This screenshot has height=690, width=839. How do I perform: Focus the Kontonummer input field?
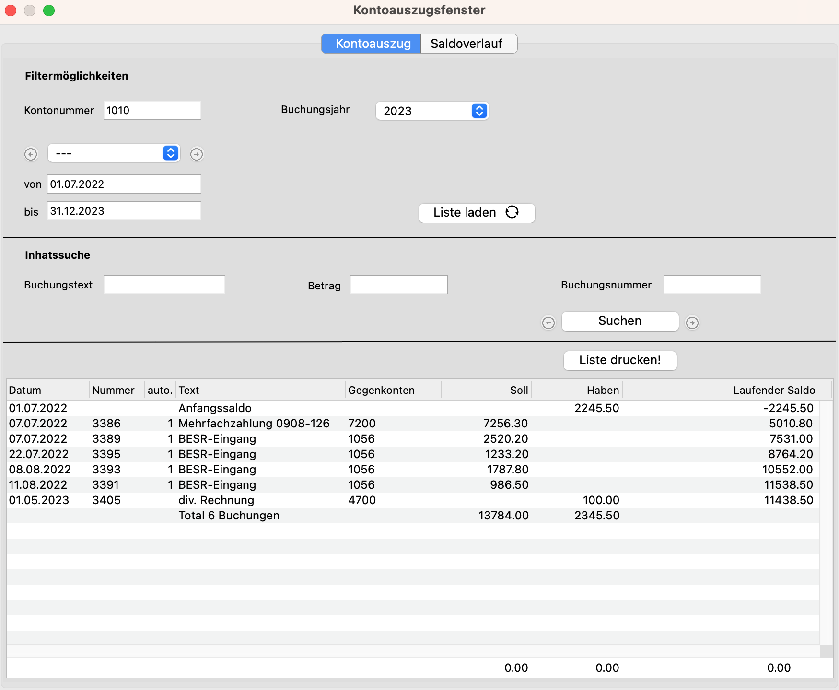coord(152,110)
